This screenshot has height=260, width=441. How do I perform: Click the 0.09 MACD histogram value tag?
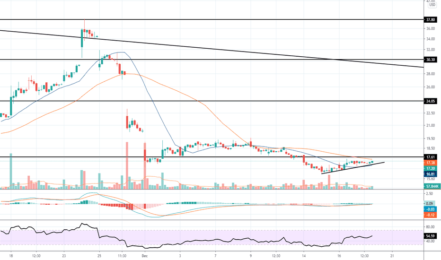click(x=430, y=203)
